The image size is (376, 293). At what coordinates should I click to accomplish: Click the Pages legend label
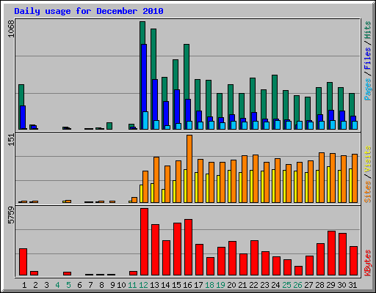click(368, 89)
